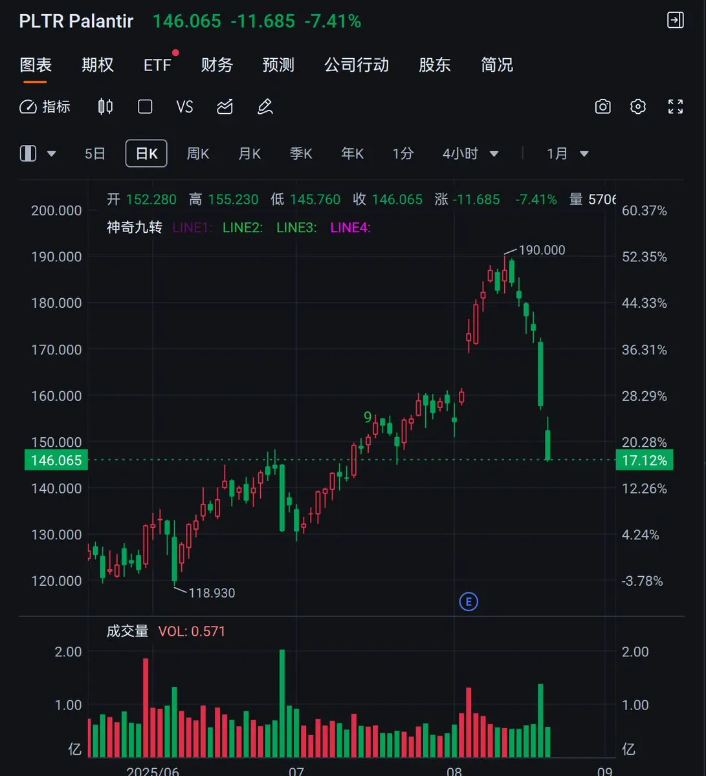Click the layout split icon
The image size is (706, 776).
tap(28, 153)
